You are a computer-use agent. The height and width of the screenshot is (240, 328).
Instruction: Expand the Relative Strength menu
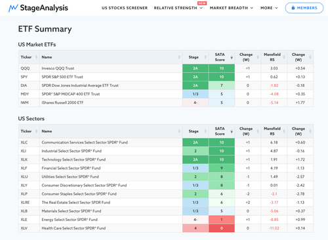(178, 8)
